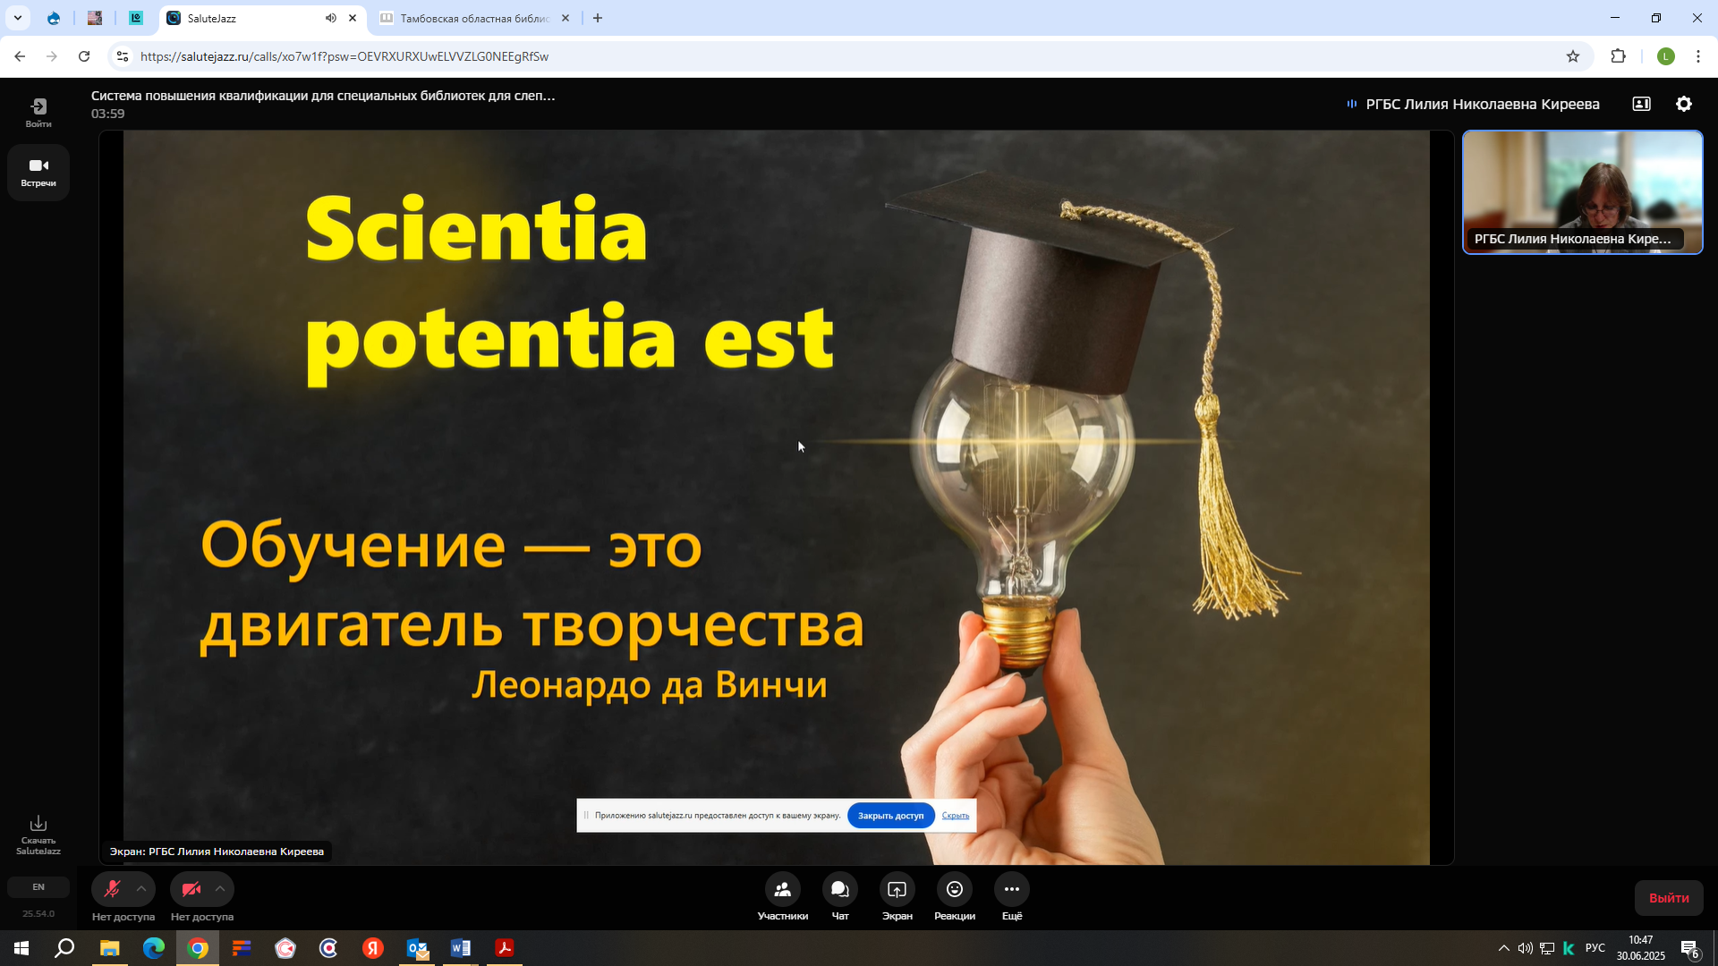
Task: Close the Тамбовская областная tab
Action: 566,18
